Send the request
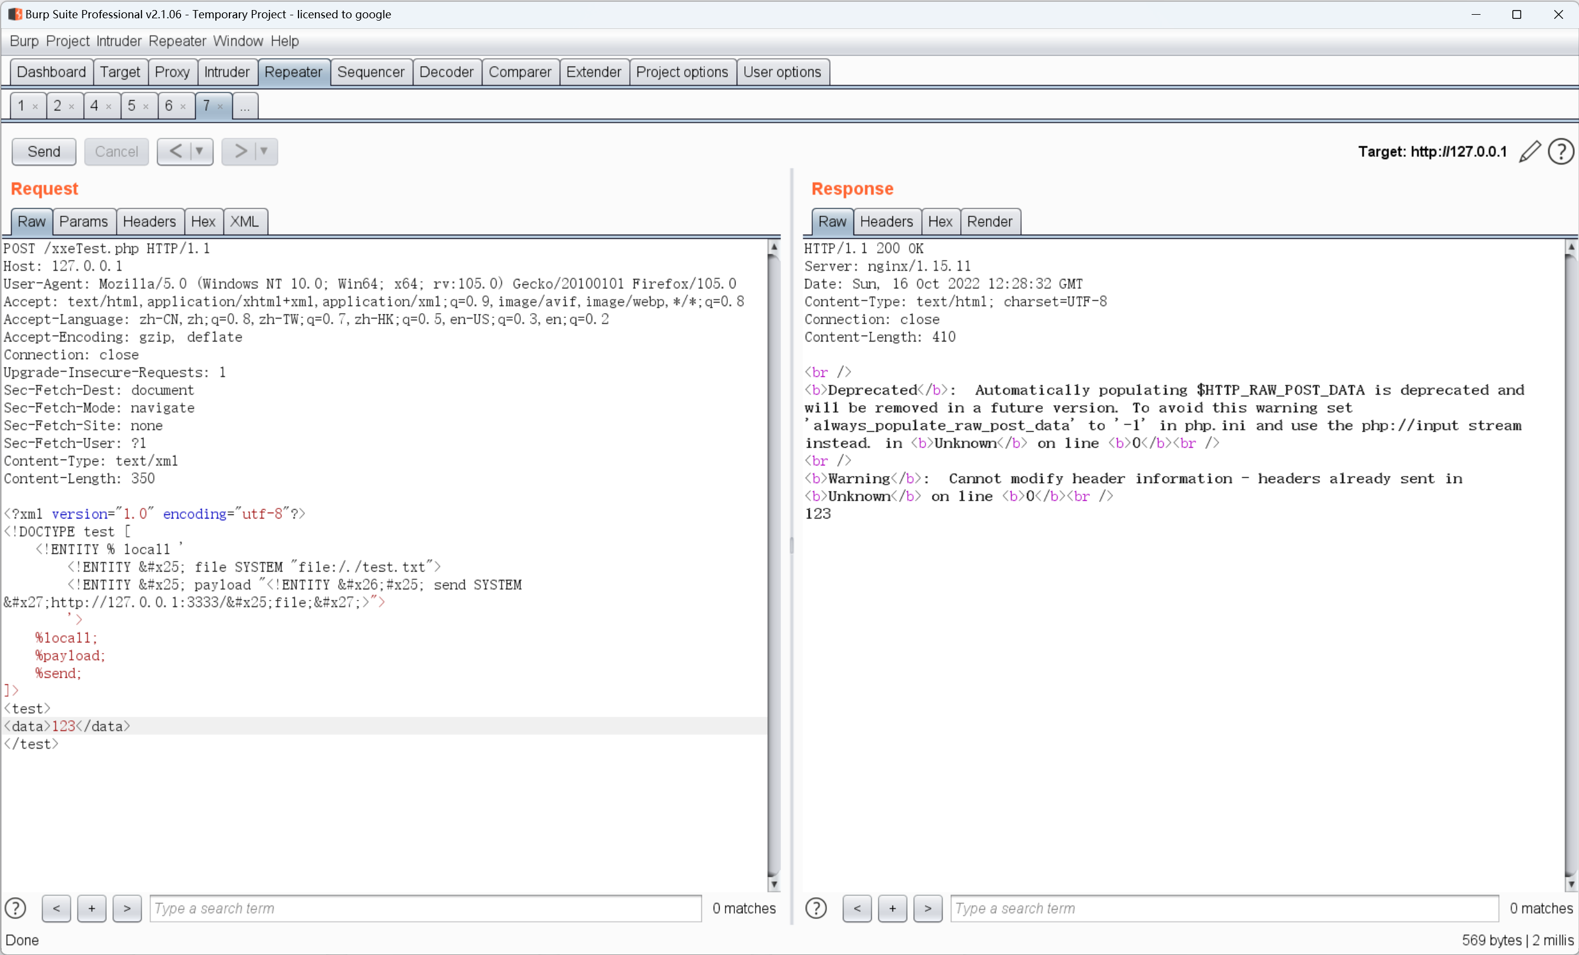Viewport: 1579px width, 955px height. pyautogui.click(x=44, y=152)
